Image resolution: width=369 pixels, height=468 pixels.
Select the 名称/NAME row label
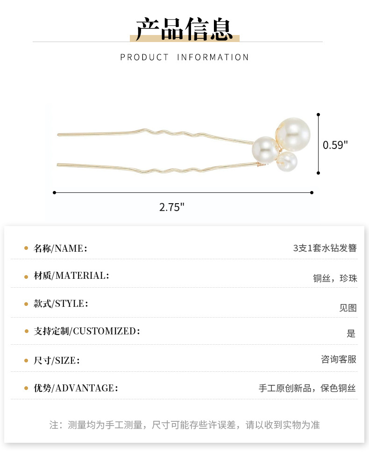click(60, 248)
